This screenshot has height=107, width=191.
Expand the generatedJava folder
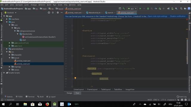coord(7,49)
